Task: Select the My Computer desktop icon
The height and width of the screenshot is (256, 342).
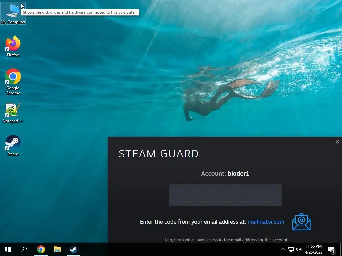Action: (x=13, y=13)
